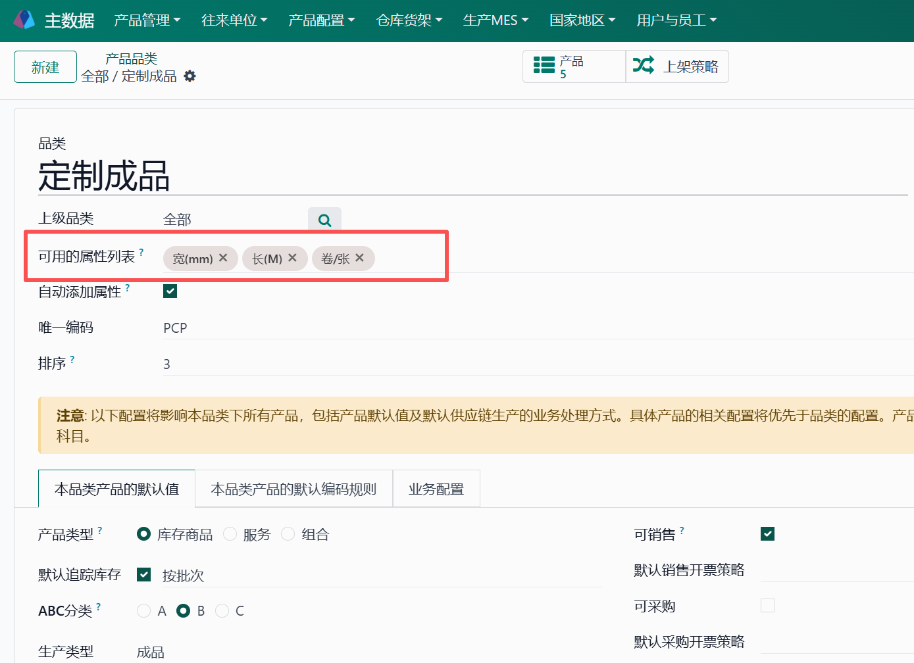Open the 生产MES dropdown menu
The width and height of the screenshot is (914, 663).
(x=495, y=20)
